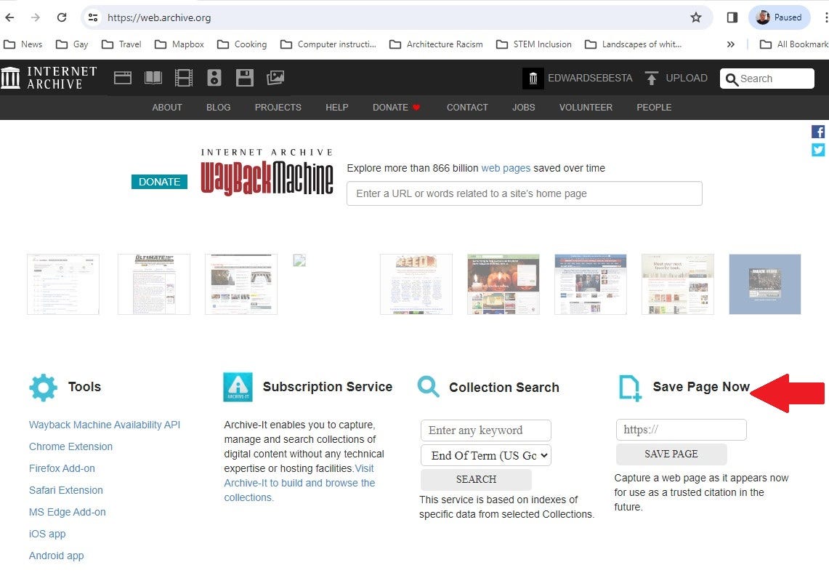829x581 pixels.
Task: Share via the Twitter icon
Action: (818, 150)
